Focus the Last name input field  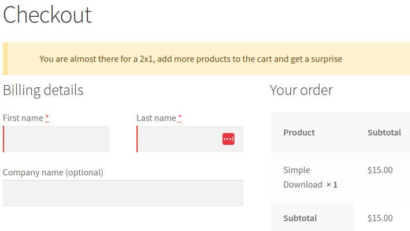tap(190, 139)
